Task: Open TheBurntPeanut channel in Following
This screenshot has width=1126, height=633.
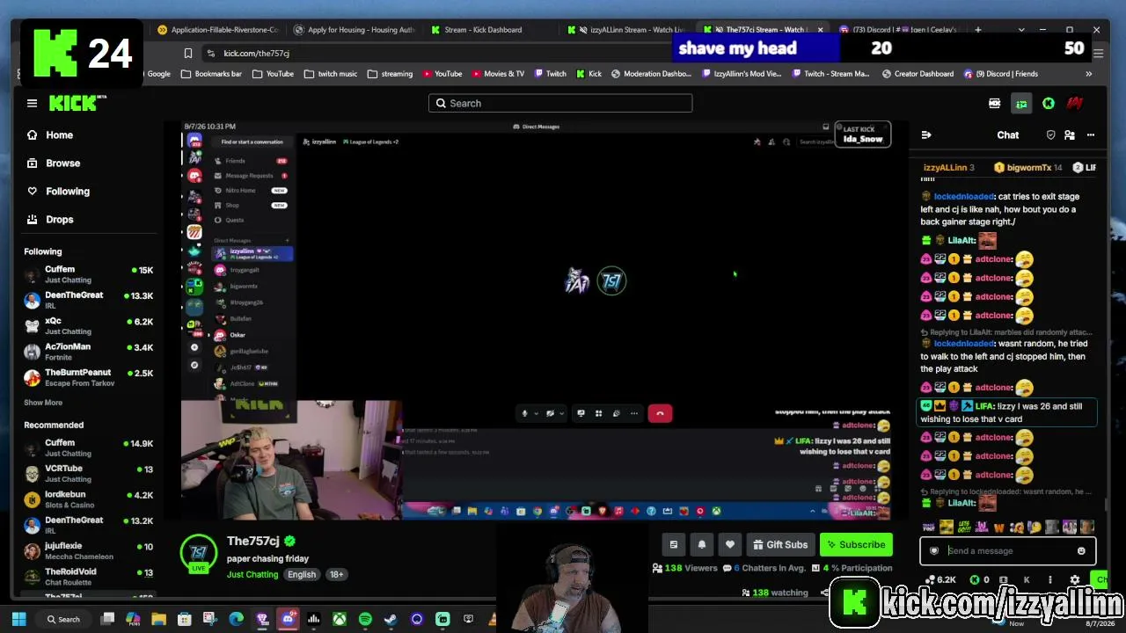Action: click(x=88, y=378)
